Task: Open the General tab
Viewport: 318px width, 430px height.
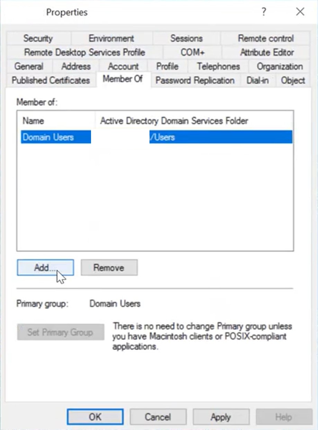Action: point(29,66)
